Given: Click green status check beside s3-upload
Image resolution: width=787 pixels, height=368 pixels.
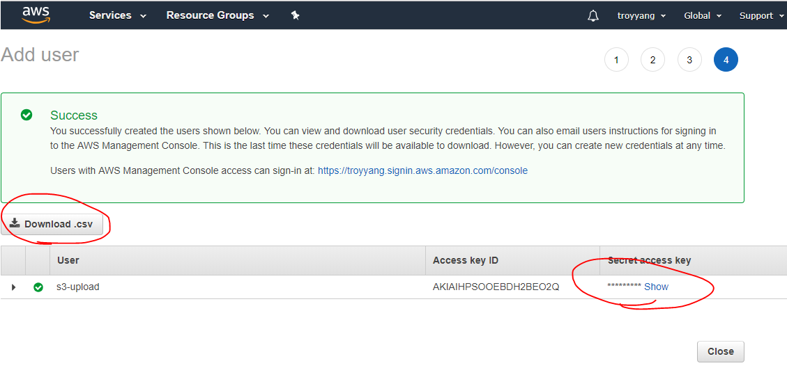Looking at the screenshot, I should pos(38,287).
